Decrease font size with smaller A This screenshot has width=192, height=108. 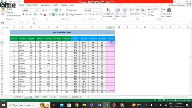tap(46, 10)
